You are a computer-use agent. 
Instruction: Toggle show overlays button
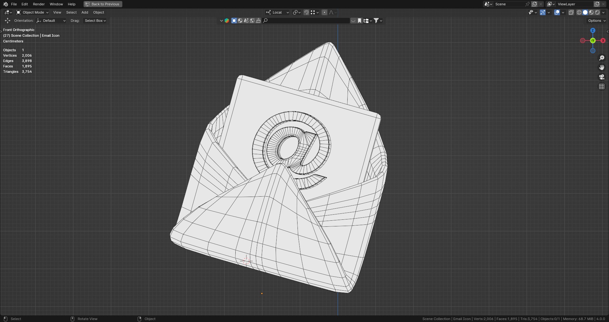[x=557, y=12]
